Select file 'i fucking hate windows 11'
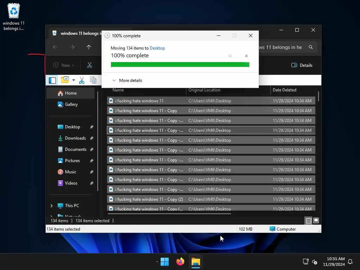This screenshot has height=270, width=360. click(211, 101)
